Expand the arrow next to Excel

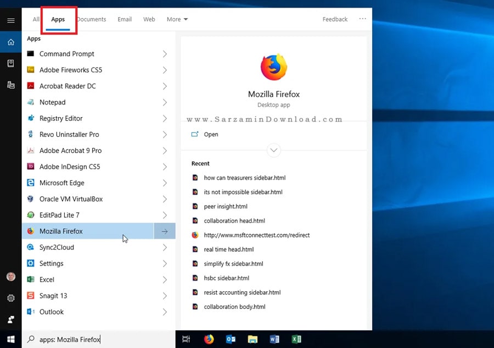(165, 279)
